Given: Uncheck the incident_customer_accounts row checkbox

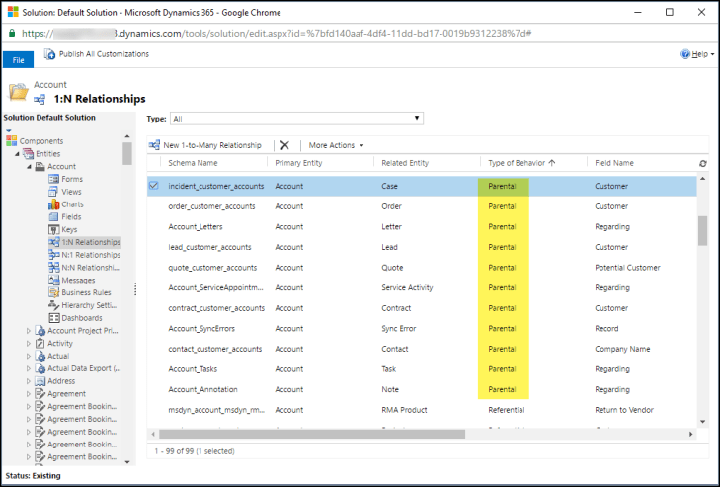Looking at the screenshot, I should 154,185.
